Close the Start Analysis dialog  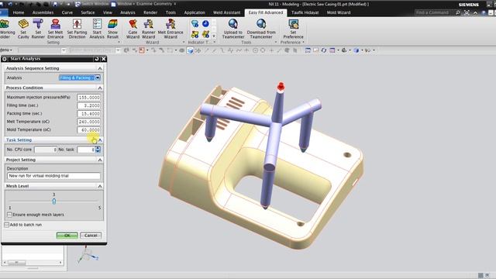click(x=103, y=59)
